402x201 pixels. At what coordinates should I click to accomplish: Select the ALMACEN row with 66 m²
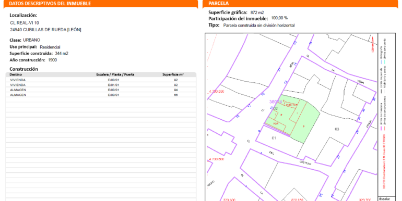click(x=101, y=95)
